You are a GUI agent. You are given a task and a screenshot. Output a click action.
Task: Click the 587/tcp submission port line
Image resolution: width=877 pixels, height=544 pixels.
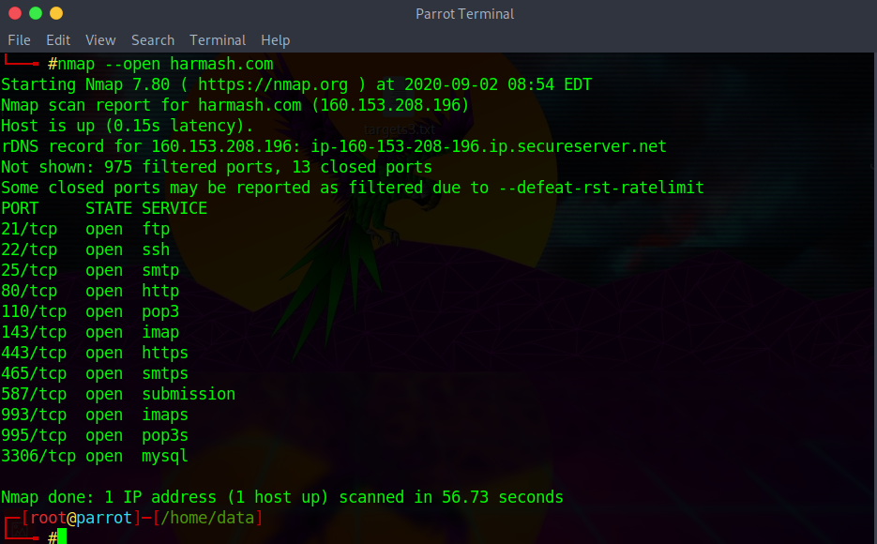[x=118, y=394]
